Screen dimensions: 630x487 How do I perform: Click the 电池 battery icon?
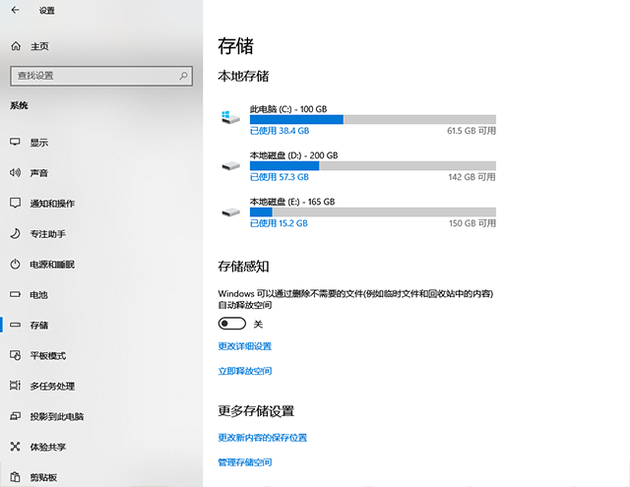click(x=16, y=295)
